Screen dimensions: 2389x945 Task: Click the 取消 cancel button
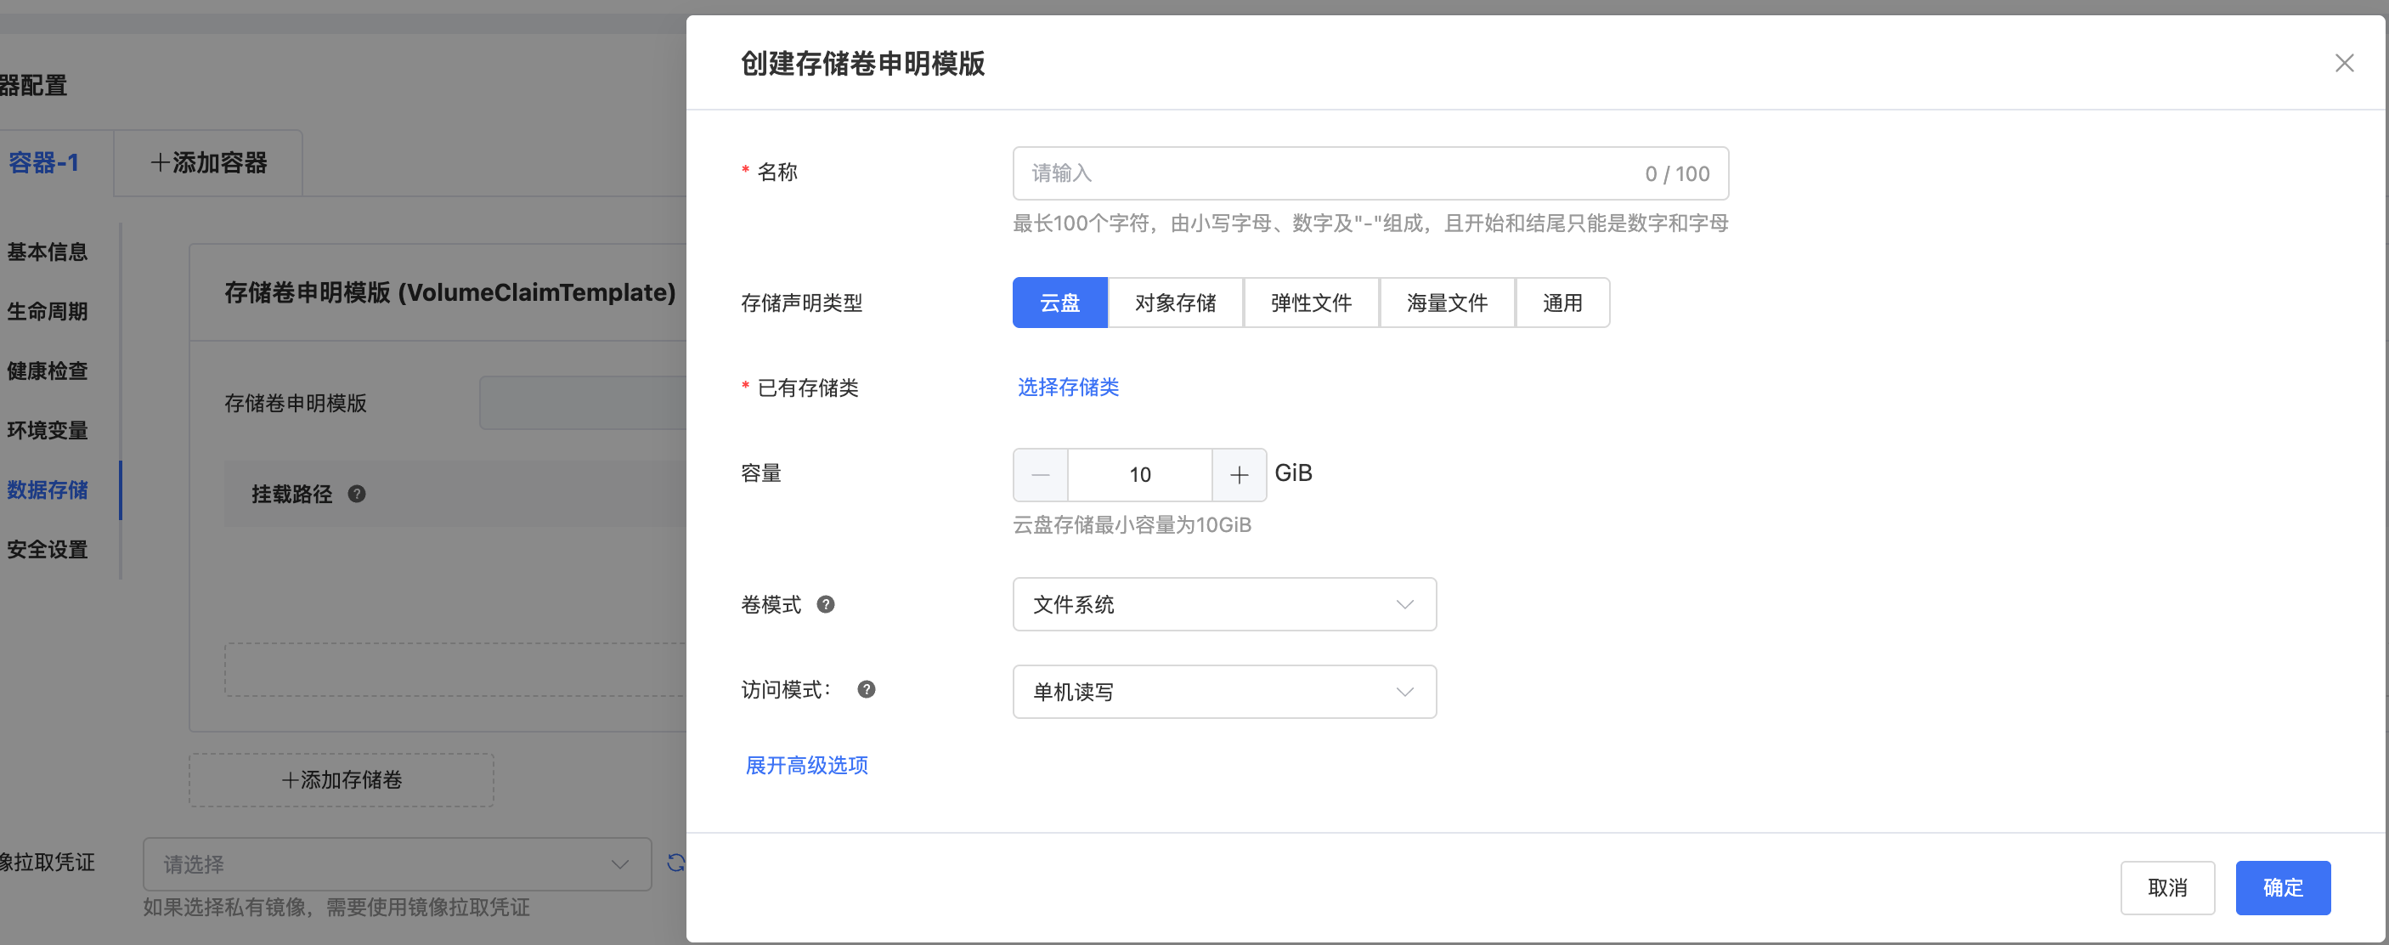pyautogui.click(x=2166, y=887)
